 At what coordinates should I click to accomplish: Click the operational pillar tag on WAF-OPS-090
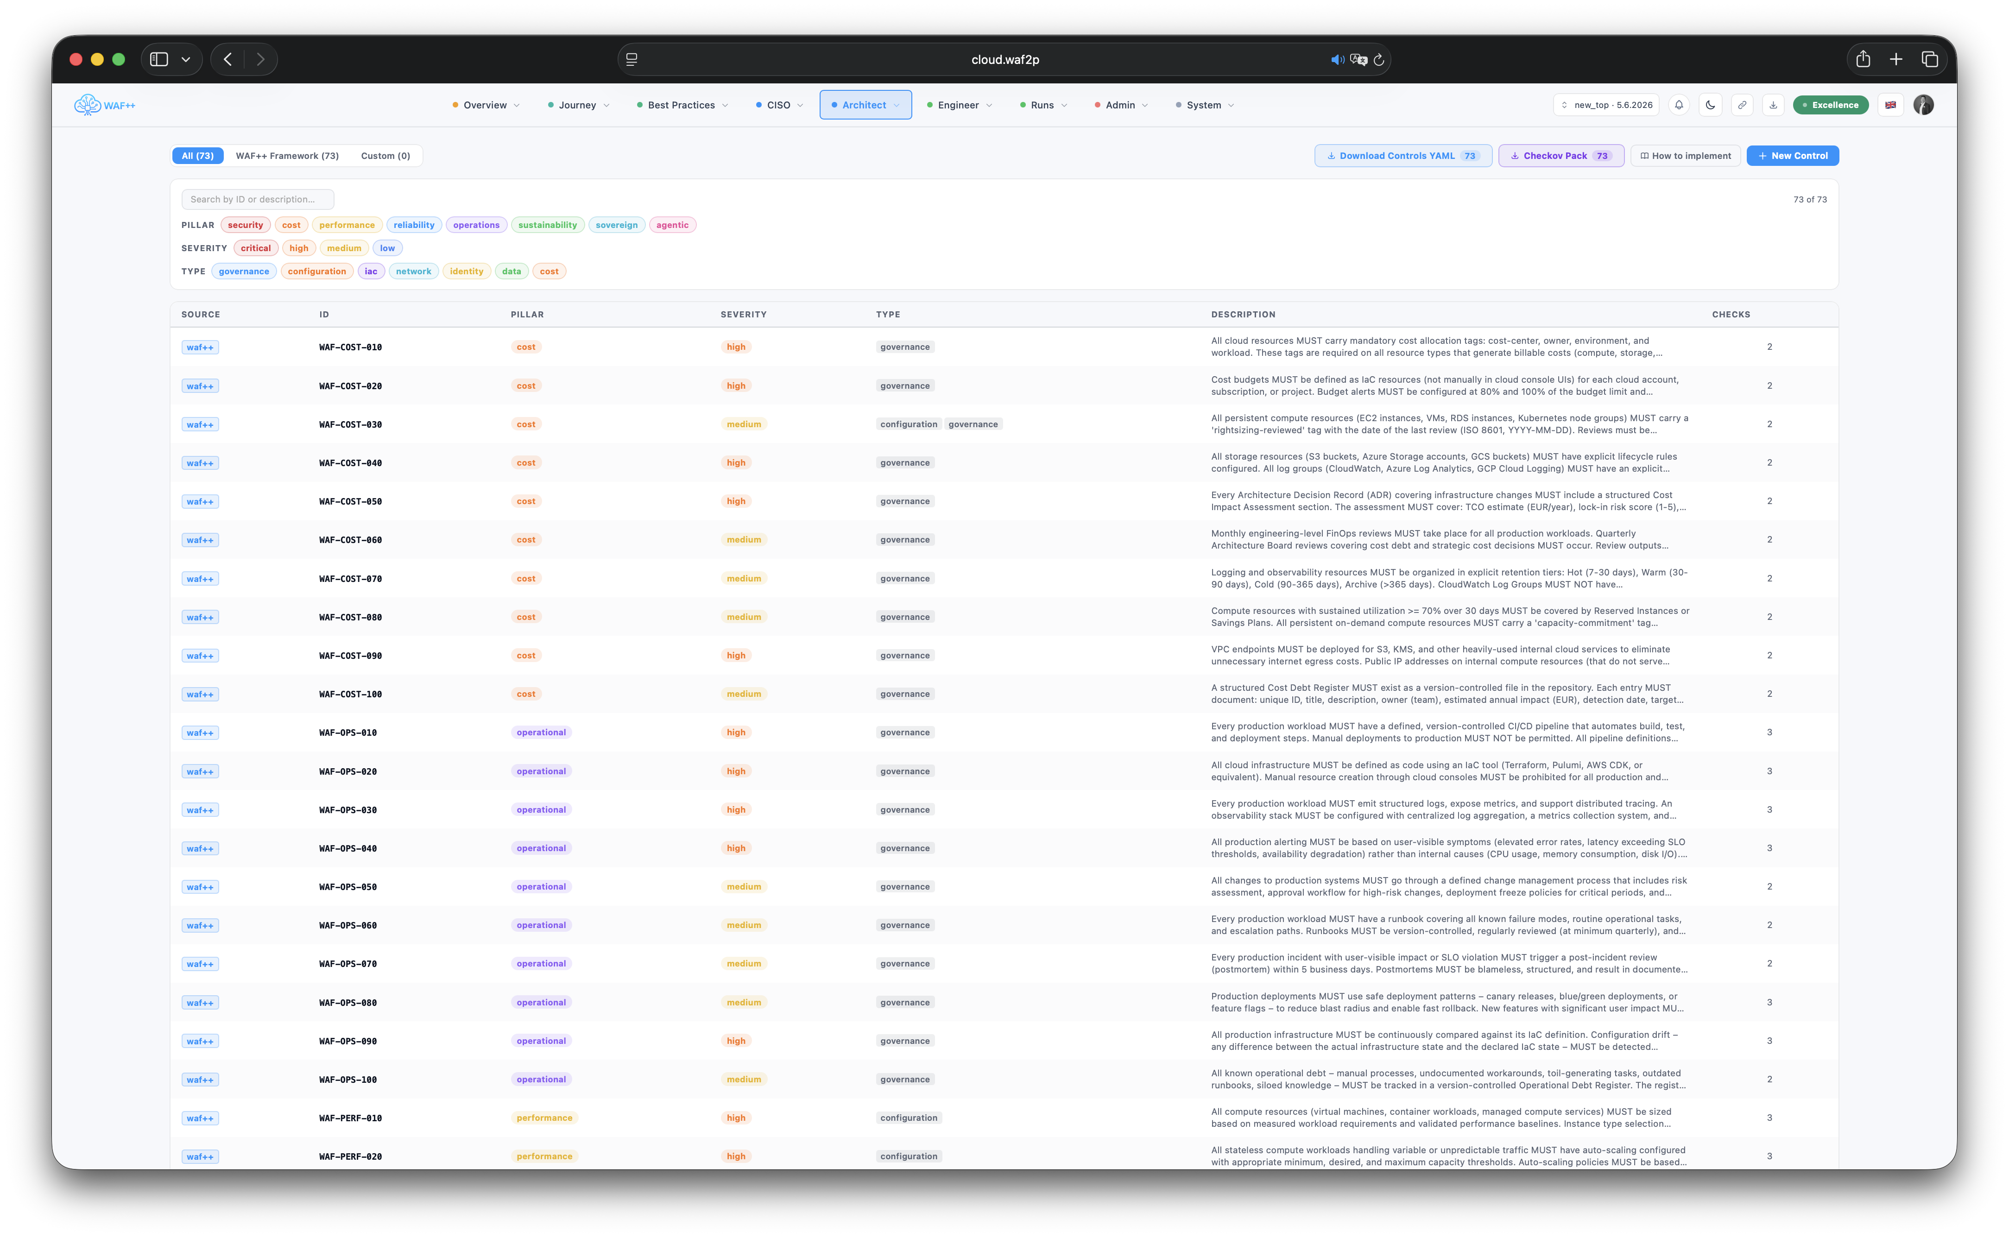[x=541, y=1042]
